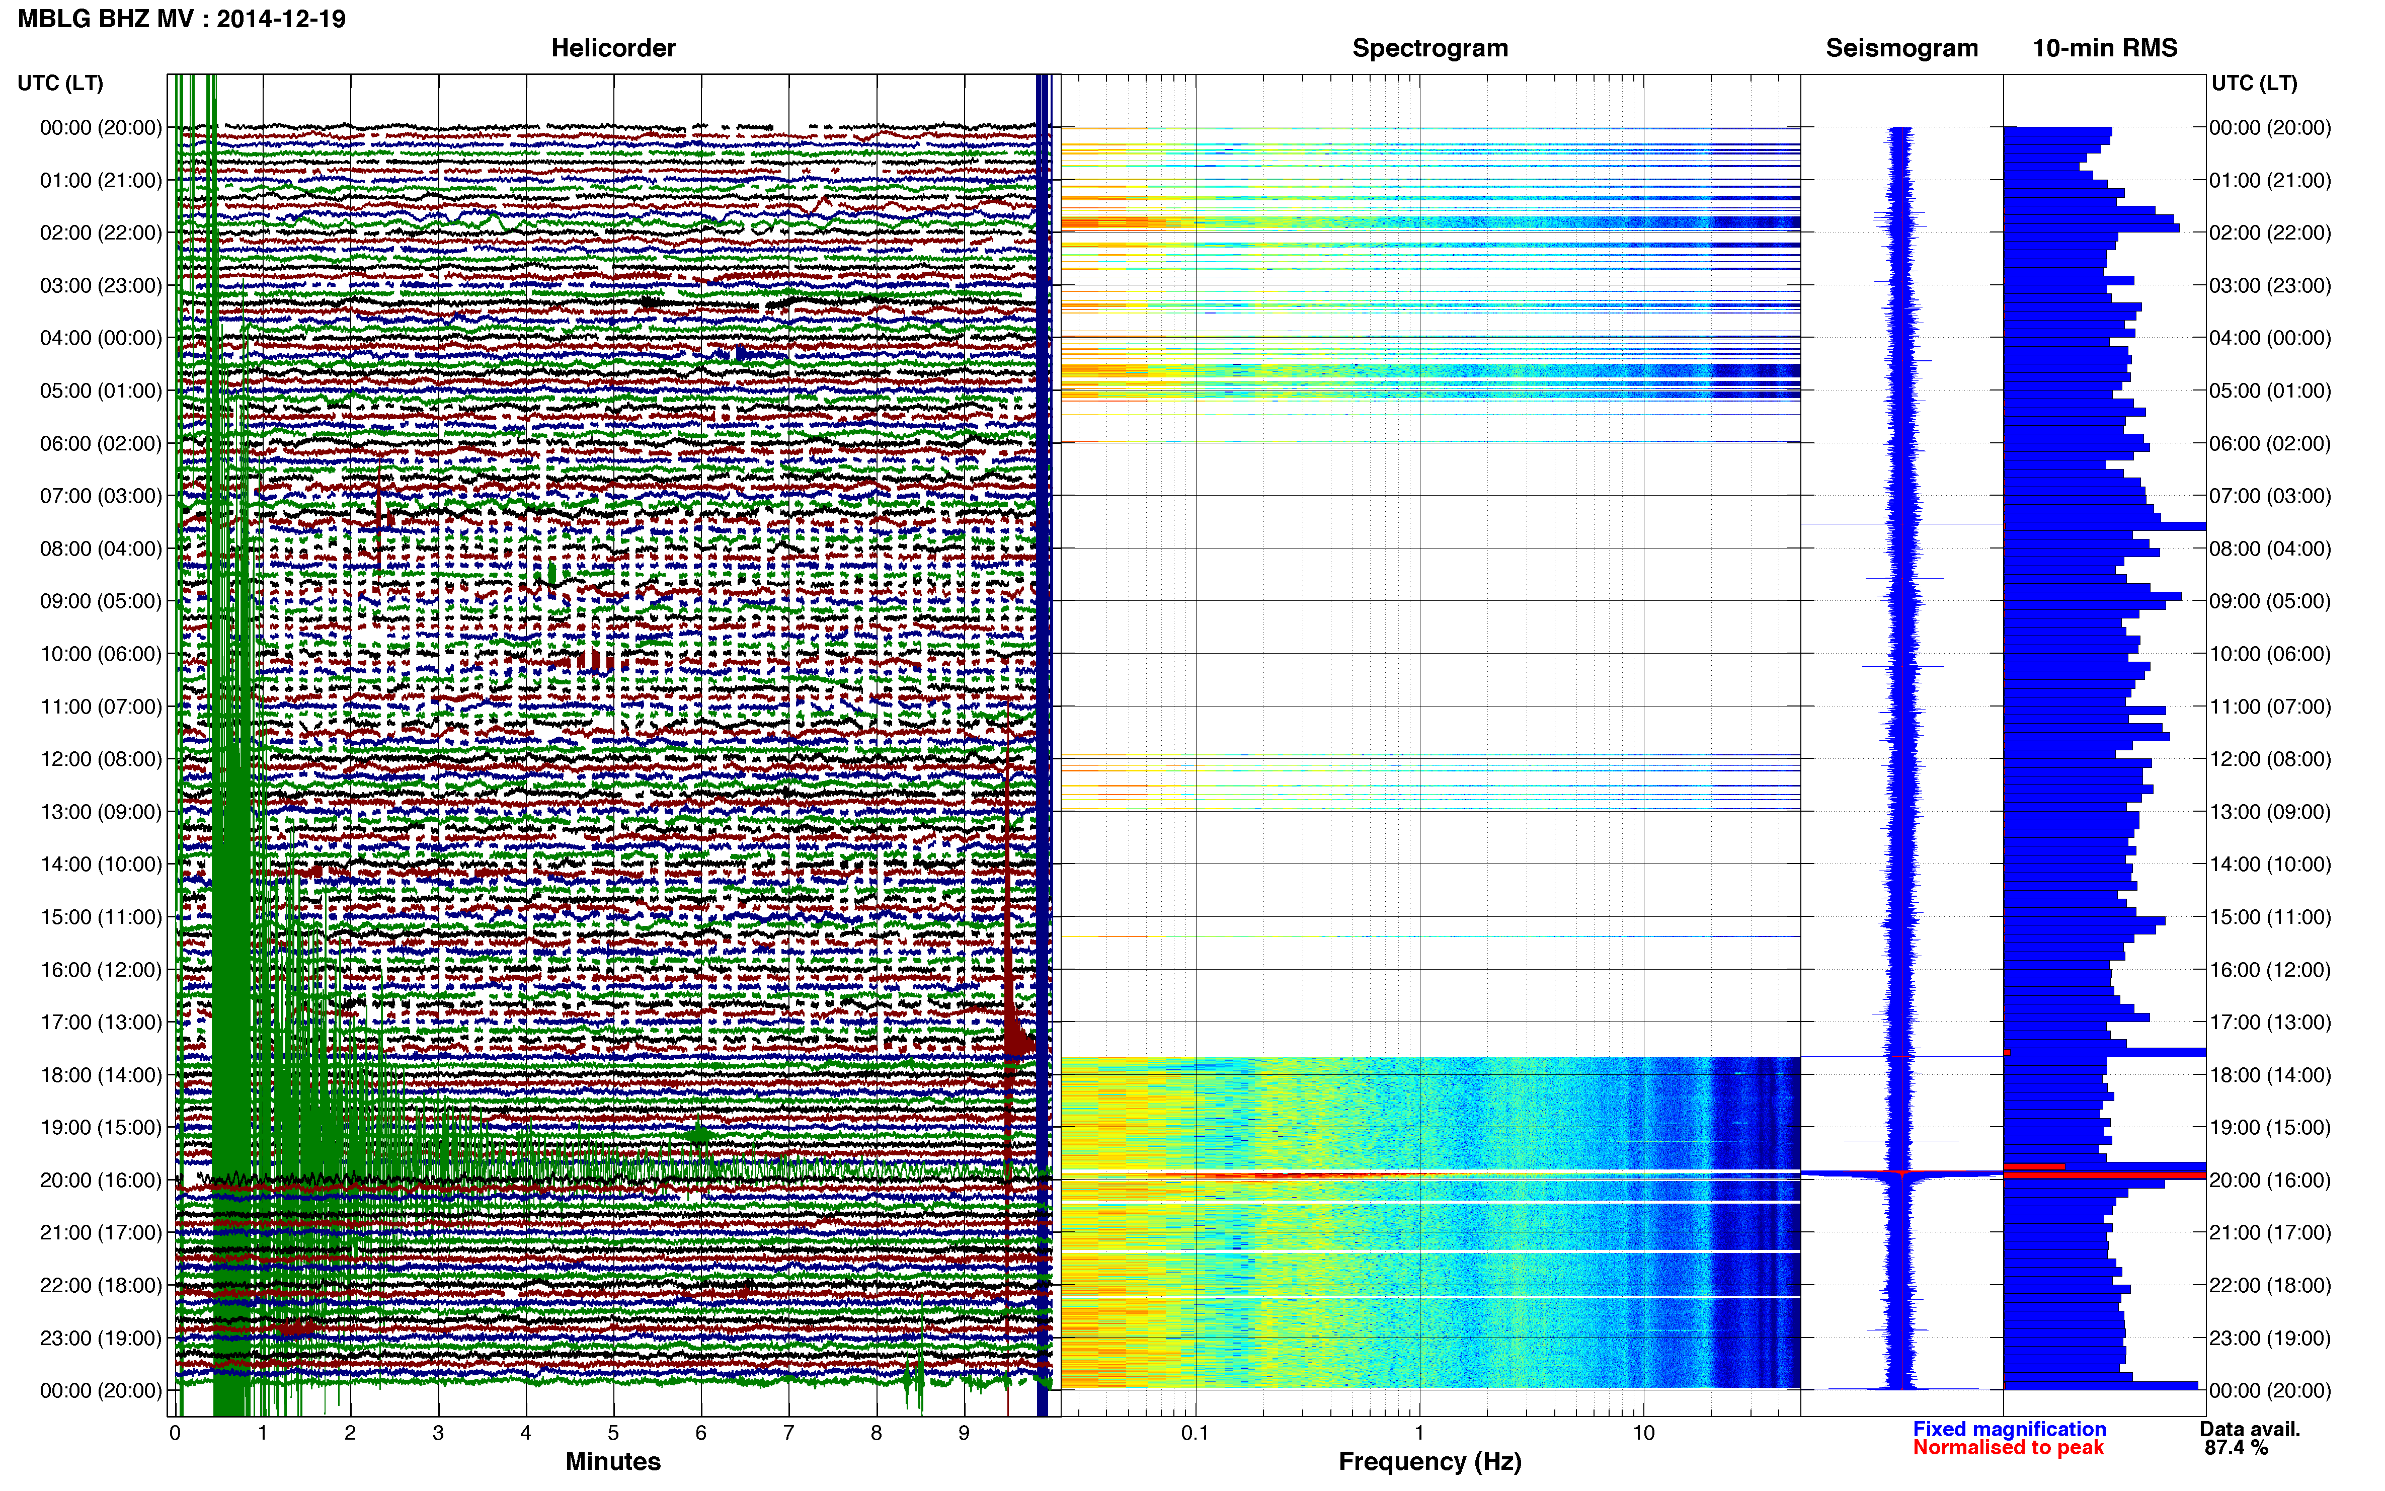Click 22:00 (18:00) label right of RMS panel
This screenshot has width=2385, height=1491.
2270,1286
